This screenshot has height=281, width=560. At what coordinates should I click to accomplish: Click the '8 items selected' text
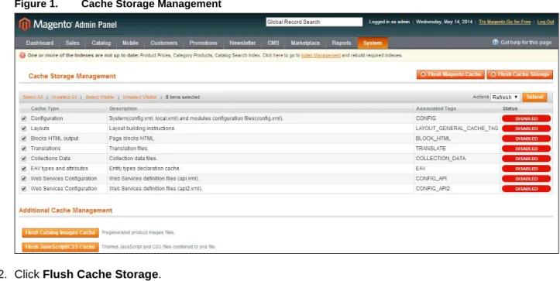[183, 97]
